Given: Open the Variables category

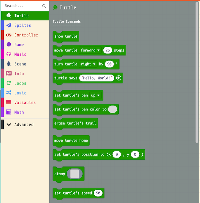Looking at the screenshot, I should click(x=25, y=103).
